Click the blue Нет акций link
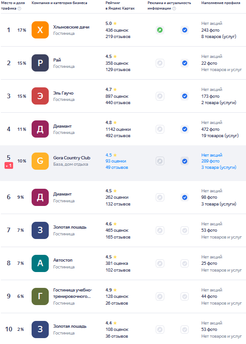Viewport: 246px width, 344px height. pos(212,155)
